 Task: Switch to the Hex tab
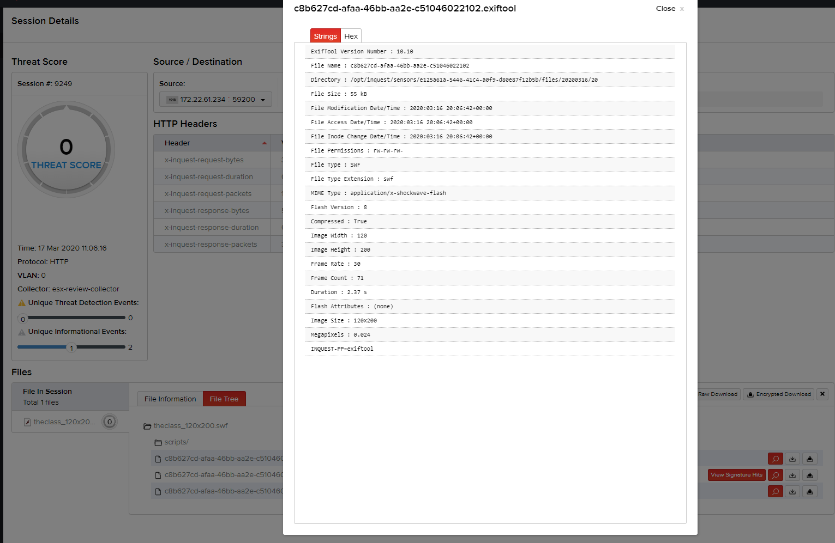351,36
